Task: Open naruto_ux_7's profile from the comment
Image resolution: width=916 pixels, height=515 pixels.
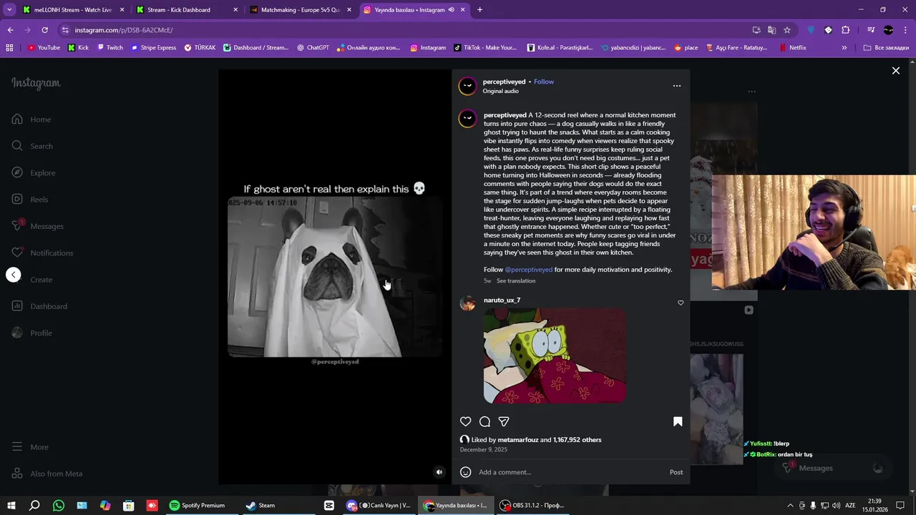Action: pyautogui.click(x=502, y=300)
